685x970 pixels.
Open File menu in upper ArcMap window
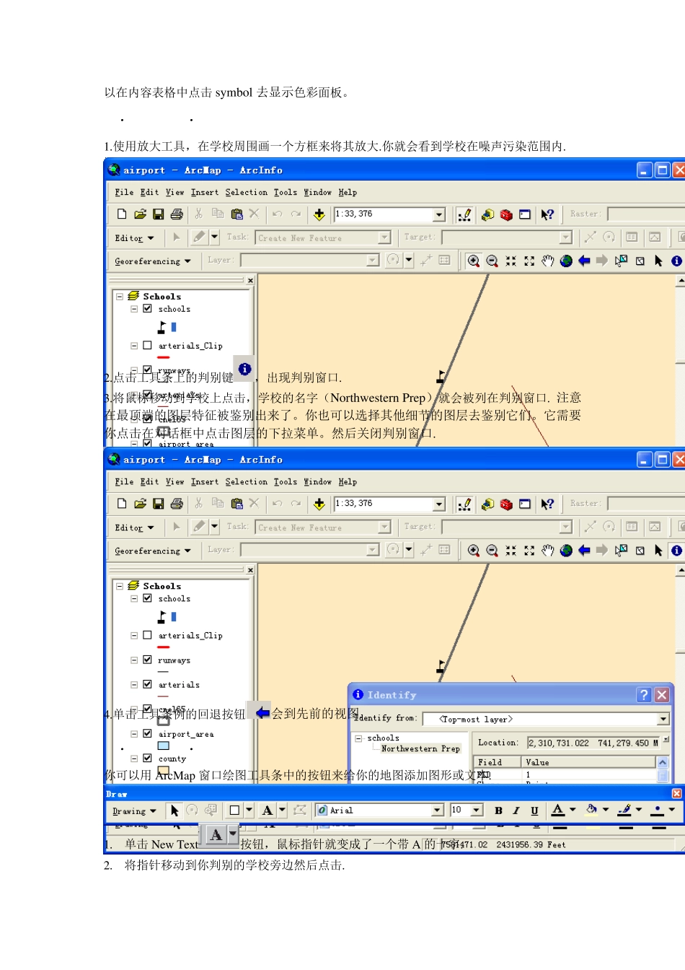pyautogui.click(x=124, y=192)
